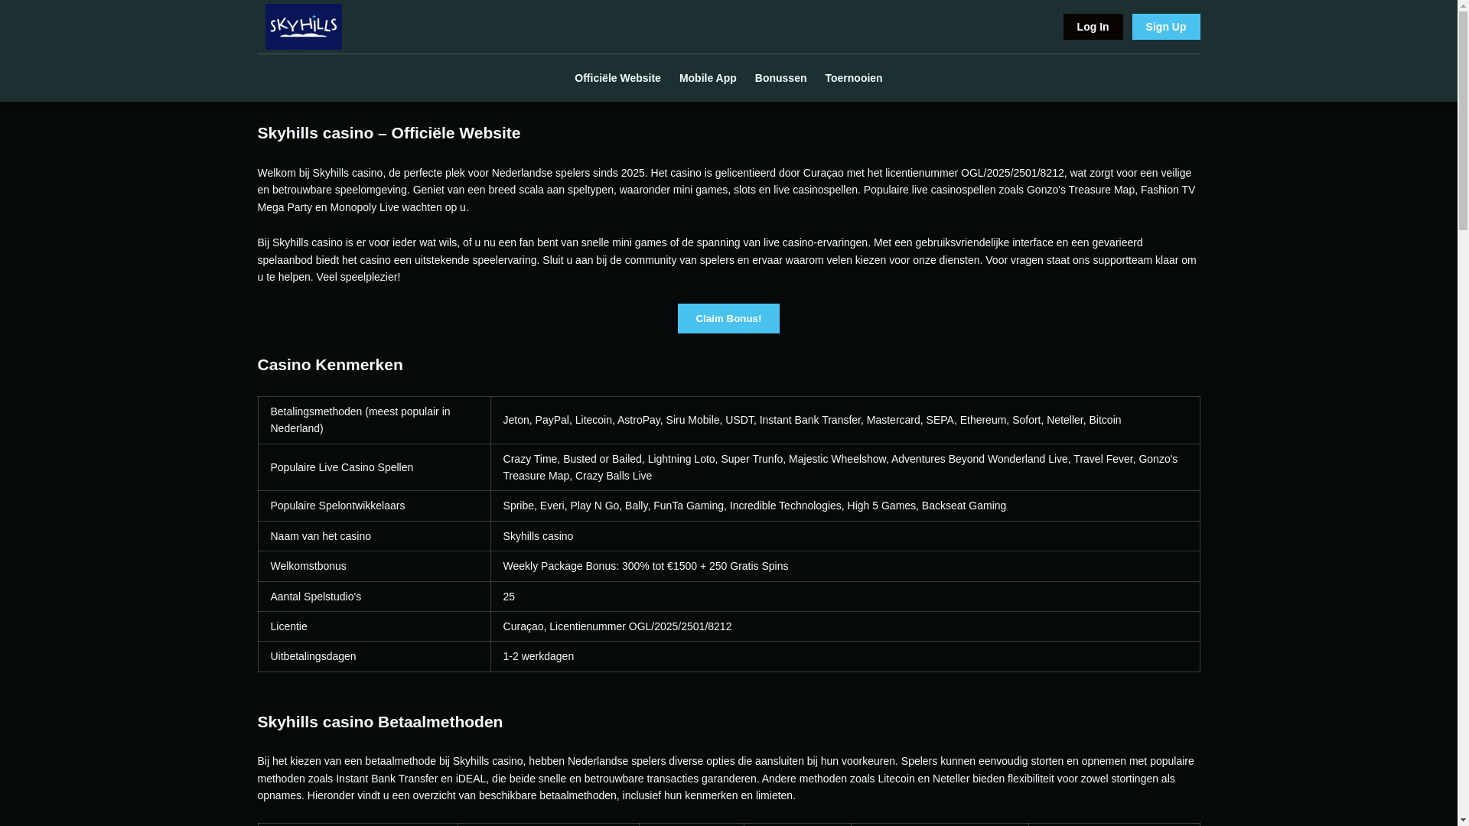Viewport: 1469px width, 826px height.
Task: Click the cell starting with Crazy Time, Busted or Bailed
Action: (845, 467)
